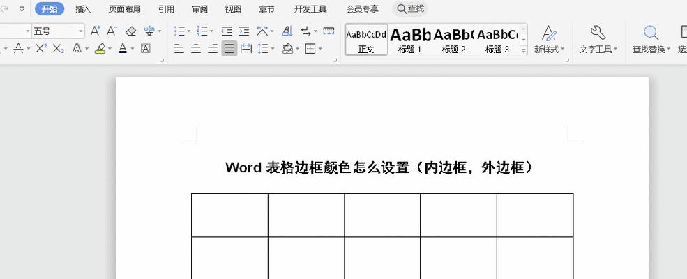Center align text
Image resolution: width=687 pixels, height=279 pixels.
point(195,48)
